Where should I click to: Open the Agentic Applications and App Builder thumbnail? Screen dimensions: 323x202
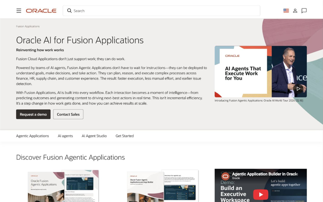(163, 186)
